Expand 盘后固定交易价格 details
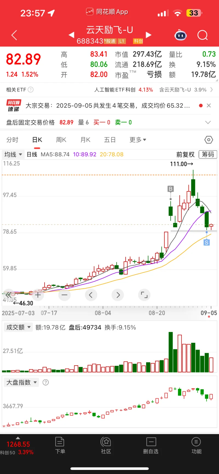This screenshot has height=474, width=219. 208,122
